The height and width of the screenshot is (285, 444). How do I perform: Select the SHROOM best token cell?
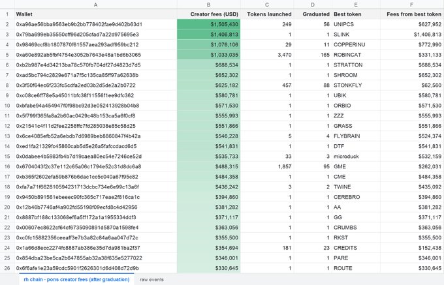click(356, 75)
